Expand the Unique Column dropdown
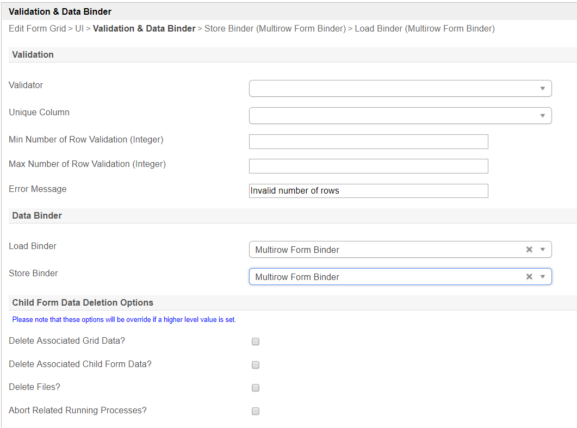577x428 pixels. pos(542,116)
